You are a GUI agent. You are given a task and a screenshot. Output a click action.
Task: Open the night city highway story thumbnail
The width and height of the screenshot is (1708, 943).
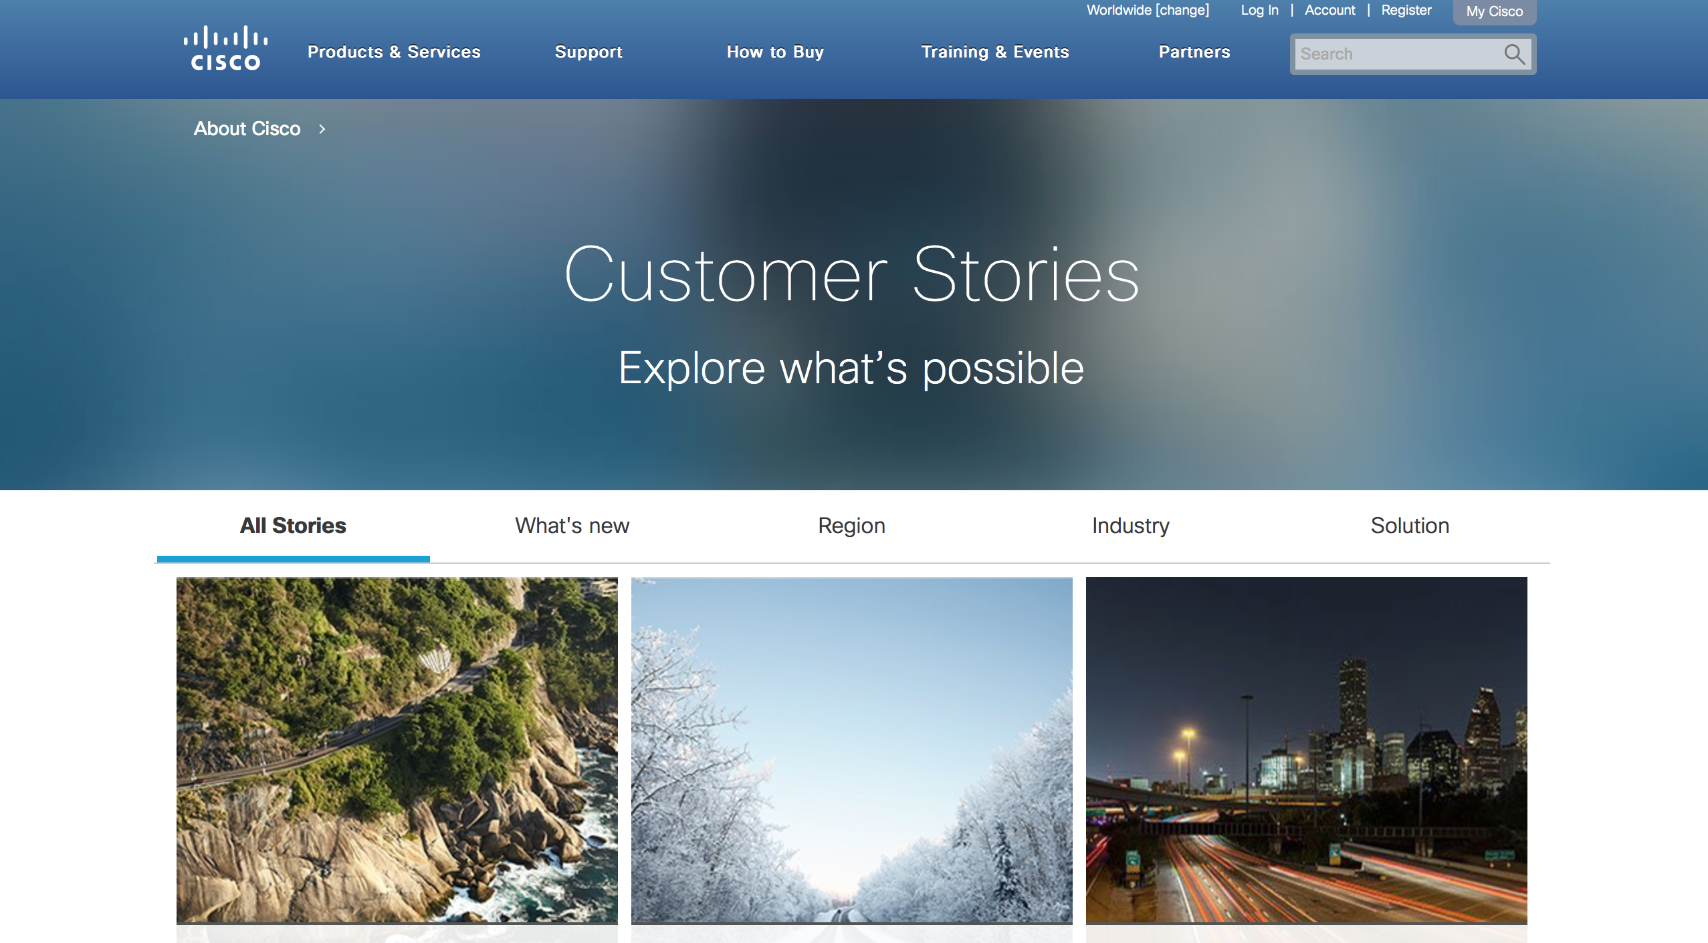(x=1307, y=750)
